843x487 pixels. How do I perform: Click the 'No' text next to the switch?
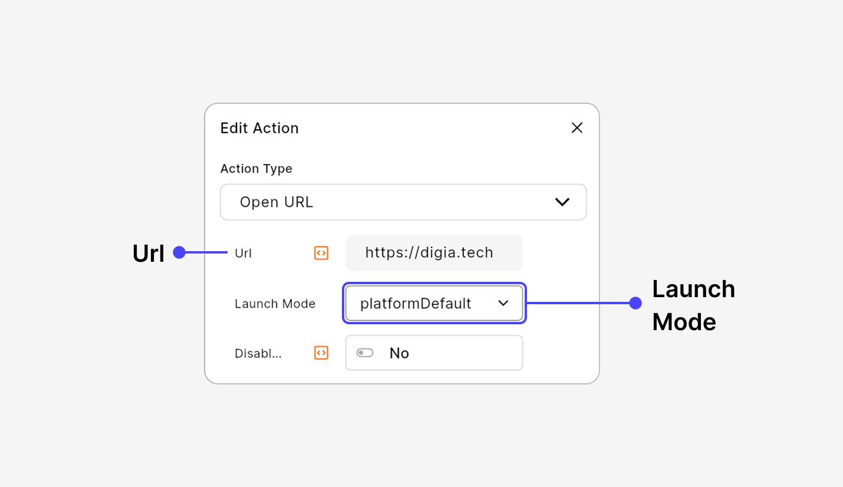tap(399, 353)
